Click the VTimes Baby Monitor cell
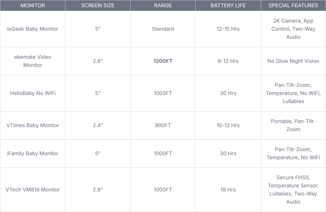Image resolution: width=326 pixels, height=212 pixels. [33, 125]
